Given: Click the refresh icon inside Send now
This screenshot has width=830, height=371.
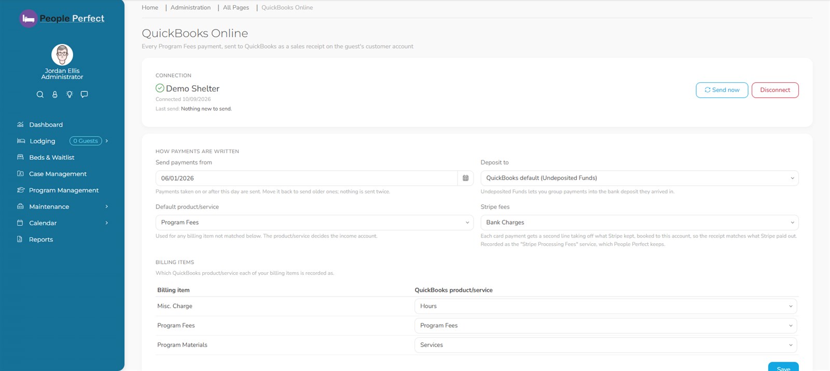Looking at the screenshot, I should [707, 90].
